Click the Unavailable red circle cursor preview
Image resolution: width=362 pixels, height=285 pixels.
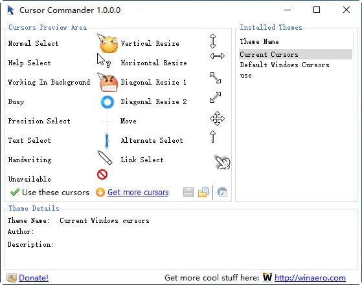[102, 174]
